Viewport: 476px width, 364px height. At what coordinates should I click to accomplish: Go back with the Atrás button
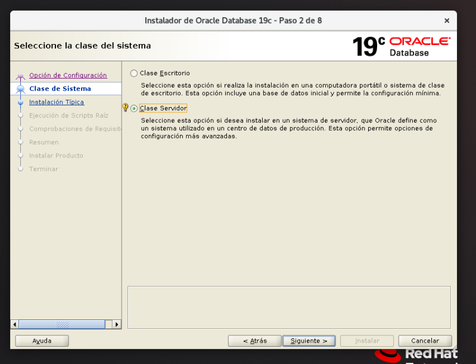click(255, 341)
